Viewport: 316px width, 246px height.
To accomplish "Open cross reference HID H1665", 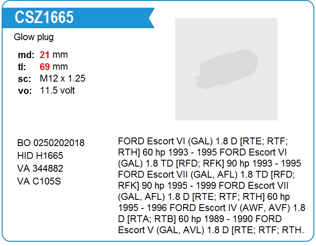I will tap(40, 155).
